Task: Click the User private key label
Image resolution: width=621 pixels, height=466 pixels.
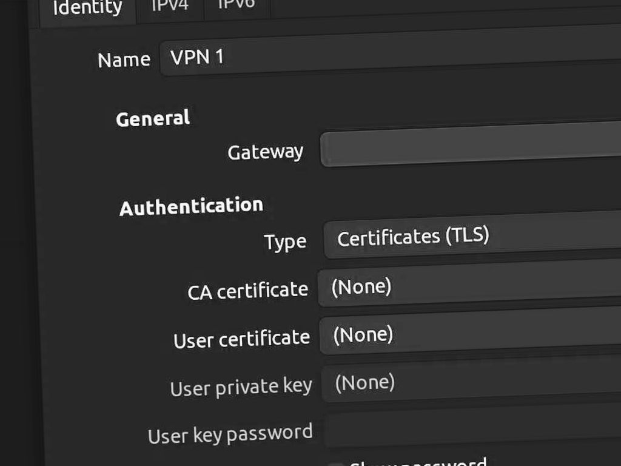Action: point(241,387)
